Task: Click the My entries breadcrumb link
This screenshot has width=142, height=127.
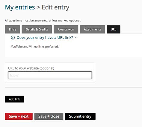Action: pos(20,7)
